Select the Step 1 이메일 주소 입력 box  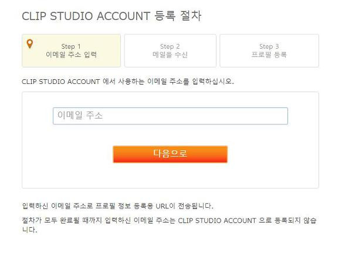pos(71,50)
